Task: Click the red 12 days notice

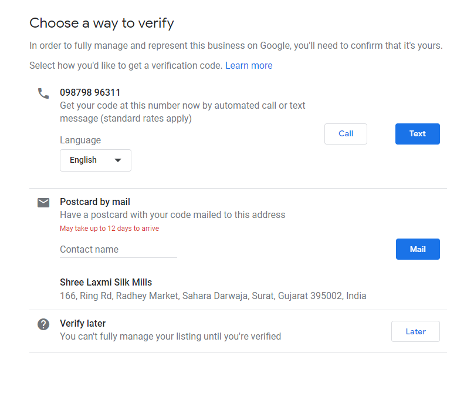Action: click(x=109, y=229)
